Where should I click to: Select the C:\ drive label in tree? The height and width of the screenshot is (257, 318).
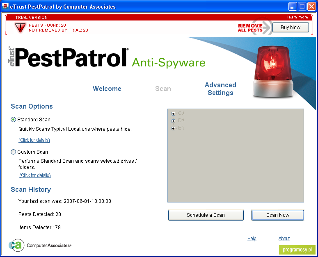tap(181, 113)
